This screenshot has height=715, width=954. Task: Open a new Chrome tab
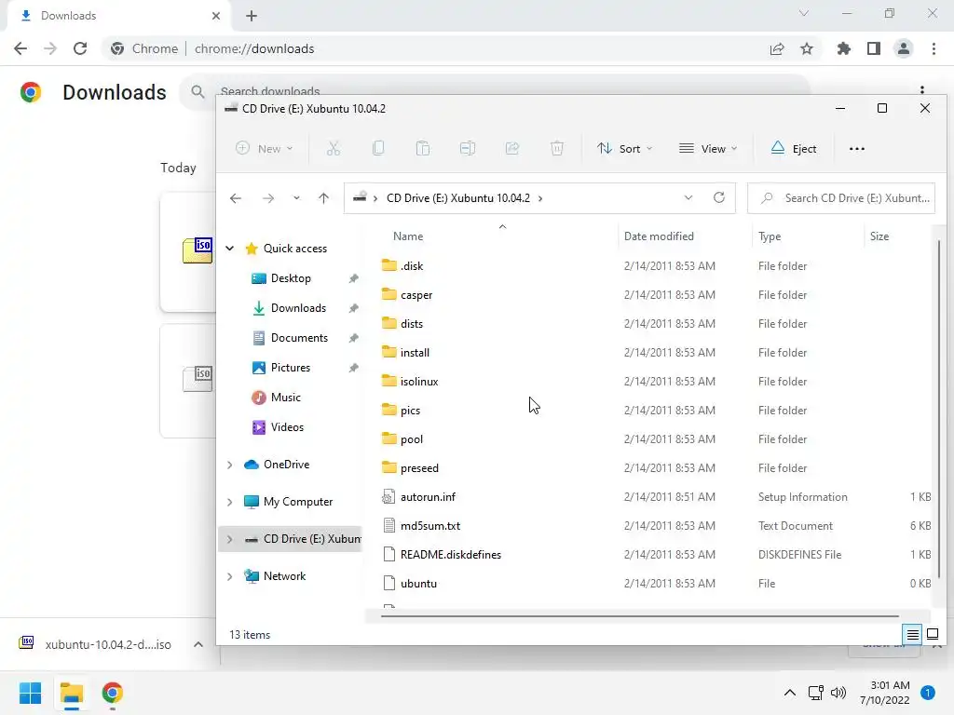tap(252, 16)
